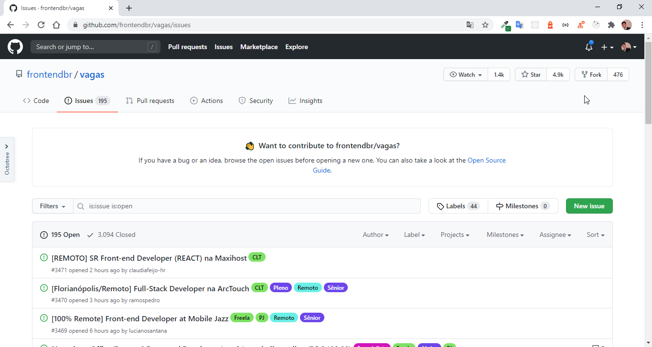Open the Milestones 0 page
The width and height of the screenshot is (652, 347).
(523, 206)
